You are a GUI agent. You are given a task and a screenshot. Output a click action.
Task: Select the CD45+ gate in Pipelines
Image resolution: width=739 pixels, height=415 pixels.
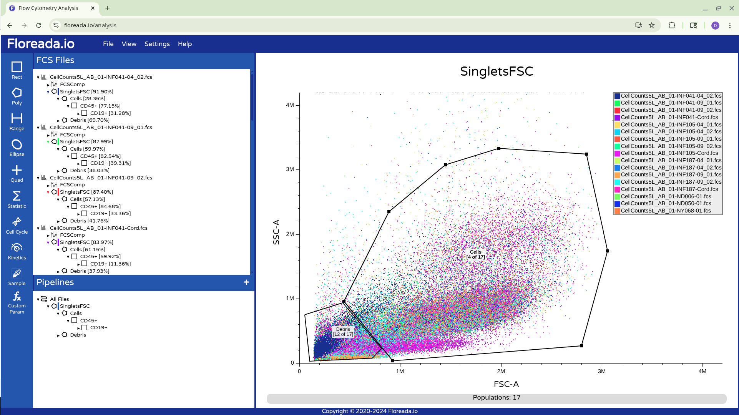coord(88,320)
